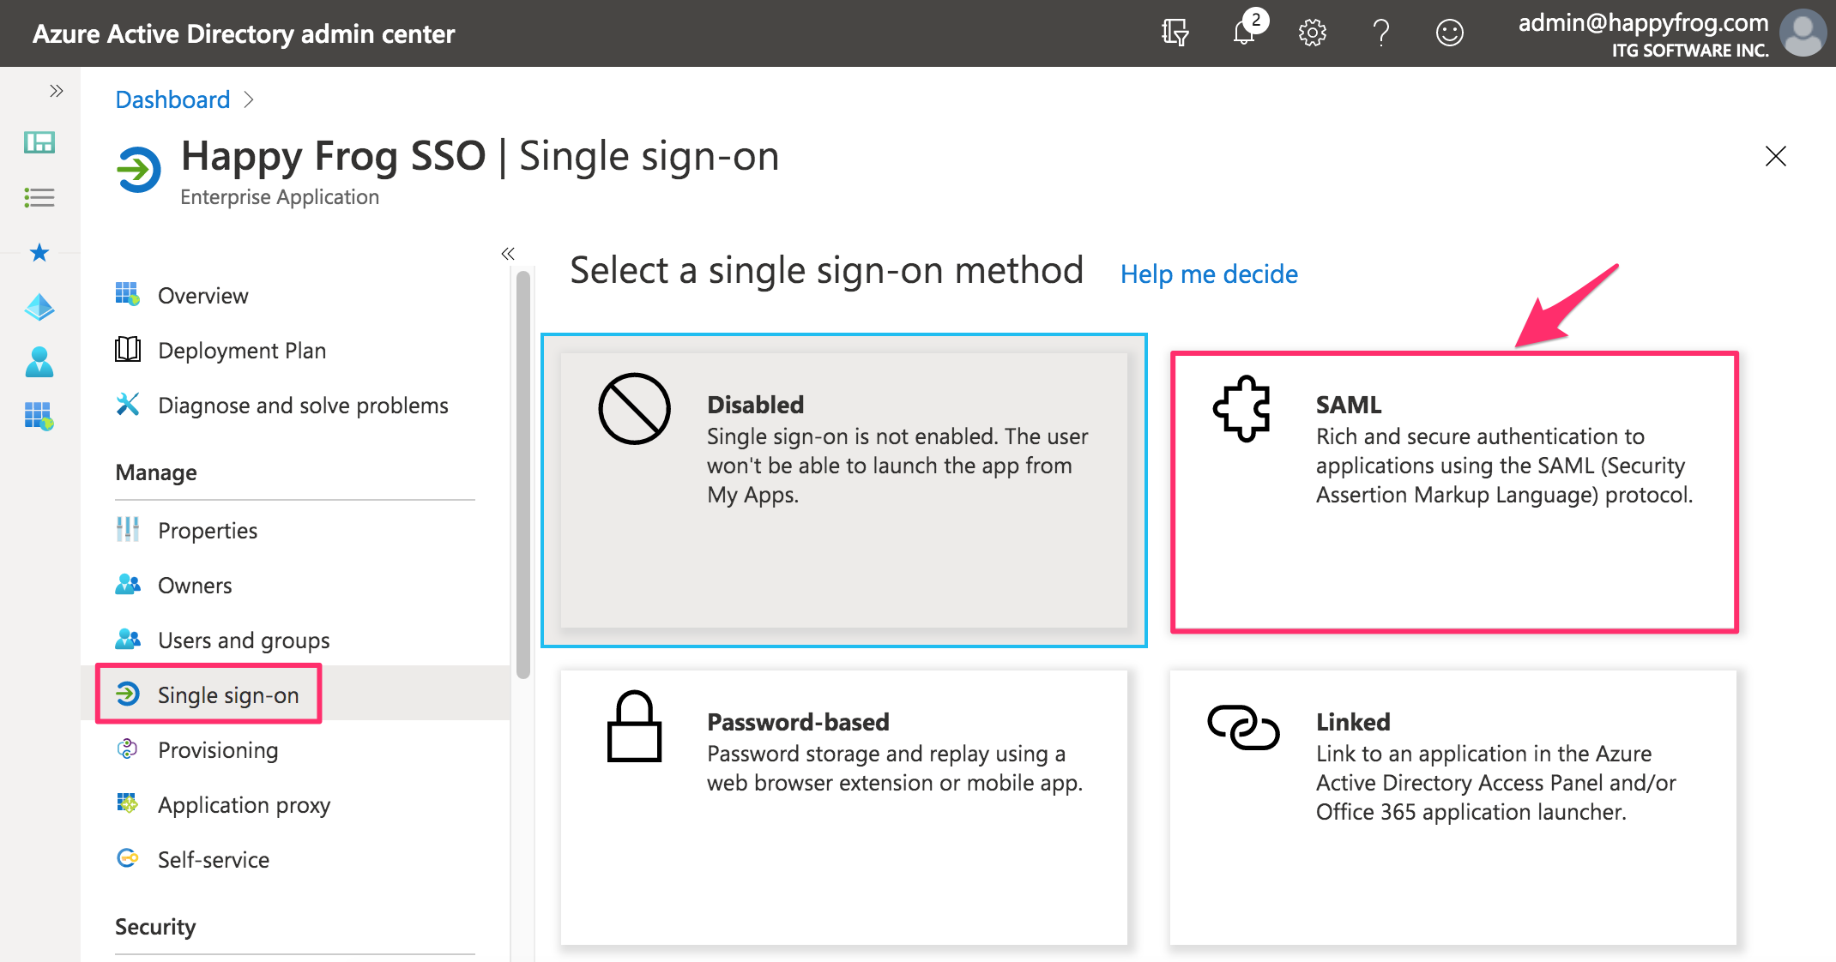Click the Properties sliders icon
This screenshot has height=962, width=1836.
point(127,529)
